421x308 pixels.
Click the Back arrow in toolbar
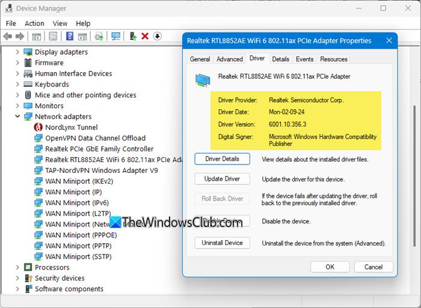click(7, 36)
